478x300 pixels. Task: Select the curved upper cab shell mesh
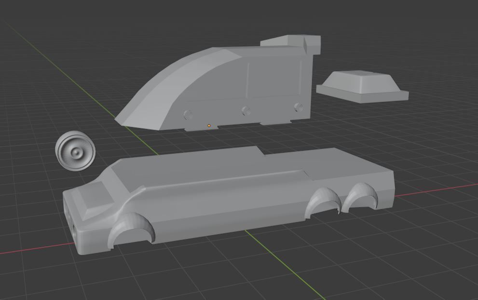pos(218,83)
